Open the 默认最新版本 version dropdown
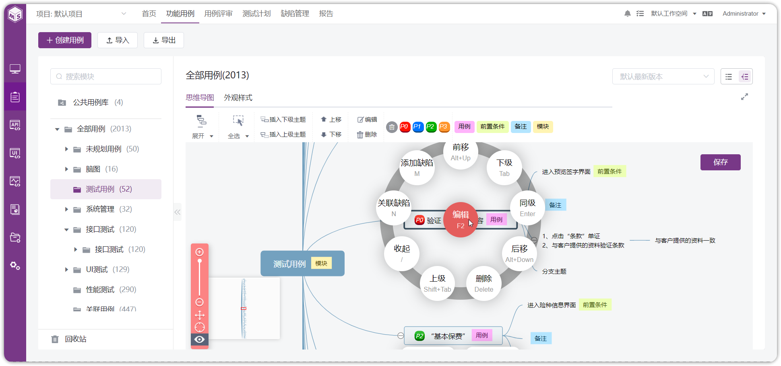The image size is (781, 366). [x=663, y=76]
